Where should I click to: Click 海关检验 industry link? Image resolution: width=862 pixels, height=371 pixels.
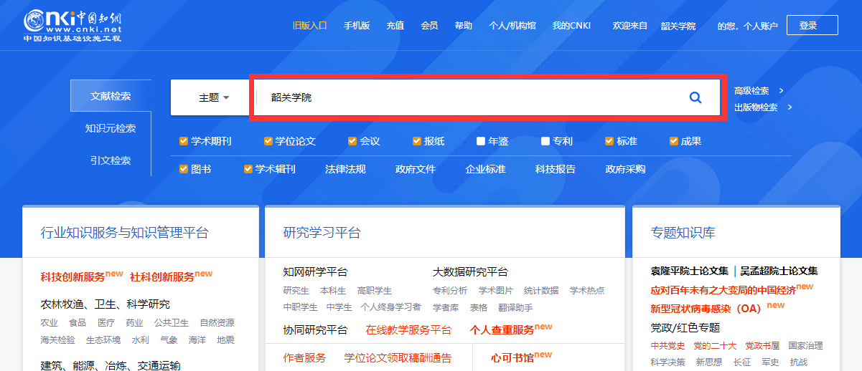pyautogui.click(x=58, y=339)
